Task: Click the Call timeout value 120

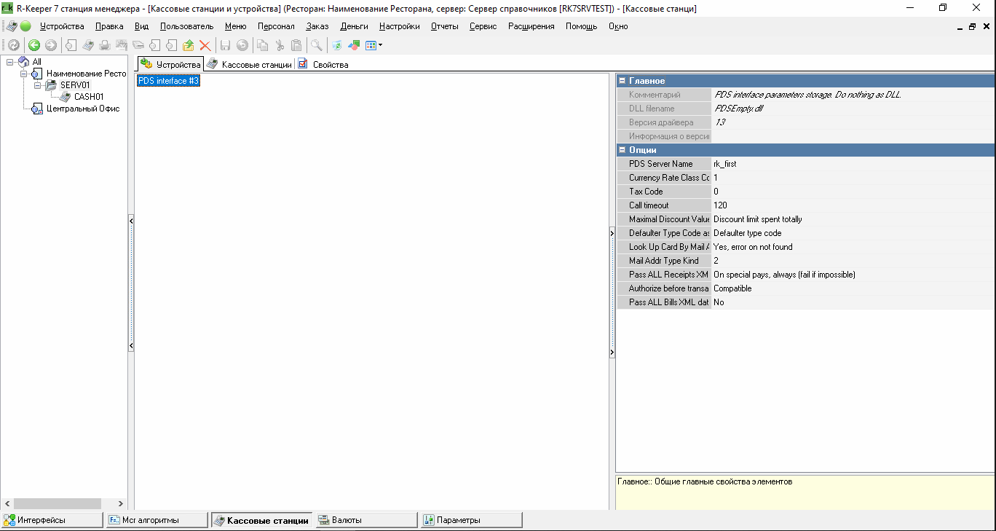Action: tap(853, 205)
